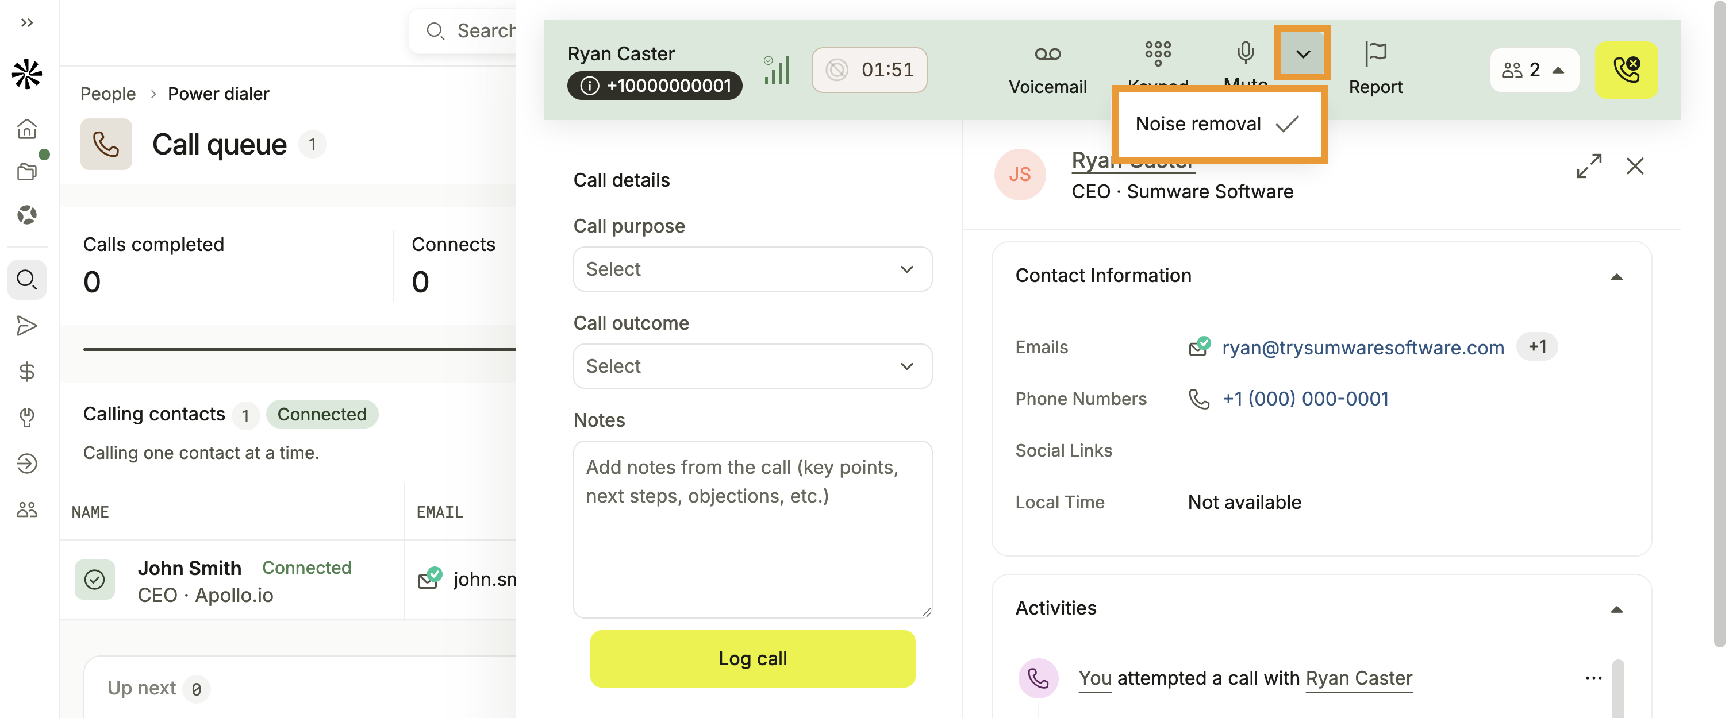Open the aperture-shaped sidebar icon
Viewport: 1729px width, 718px height.
(x=27, y=215)
